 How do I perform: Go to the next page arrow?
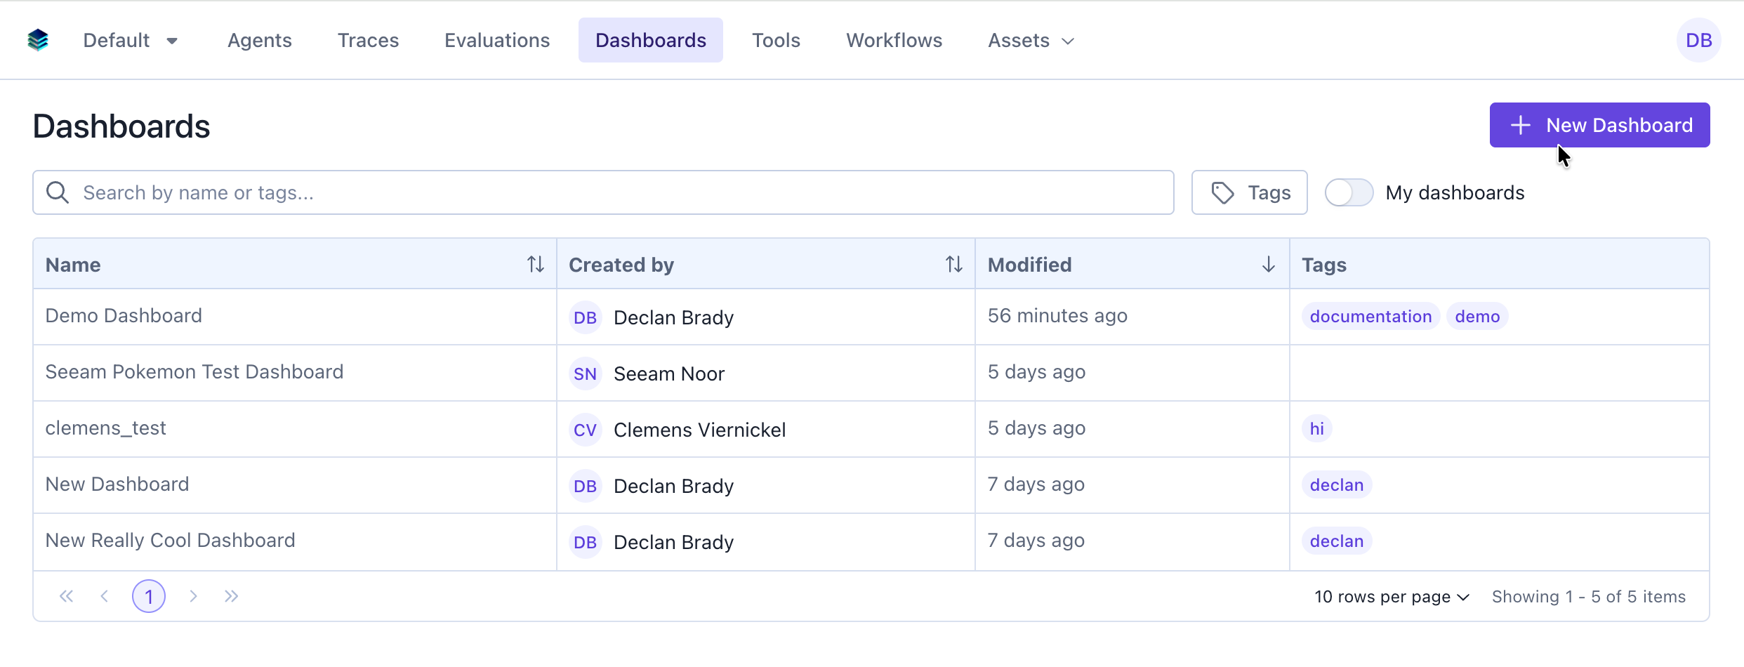(193, 596)
